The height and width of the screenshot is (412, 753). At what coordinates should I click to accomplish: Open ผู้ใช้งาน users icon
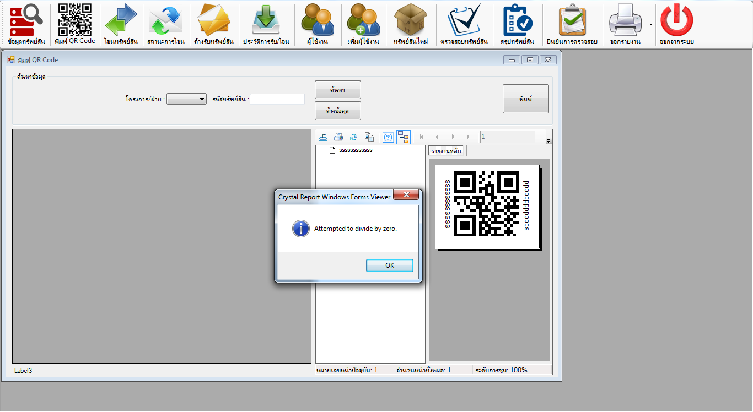[318, 25]
